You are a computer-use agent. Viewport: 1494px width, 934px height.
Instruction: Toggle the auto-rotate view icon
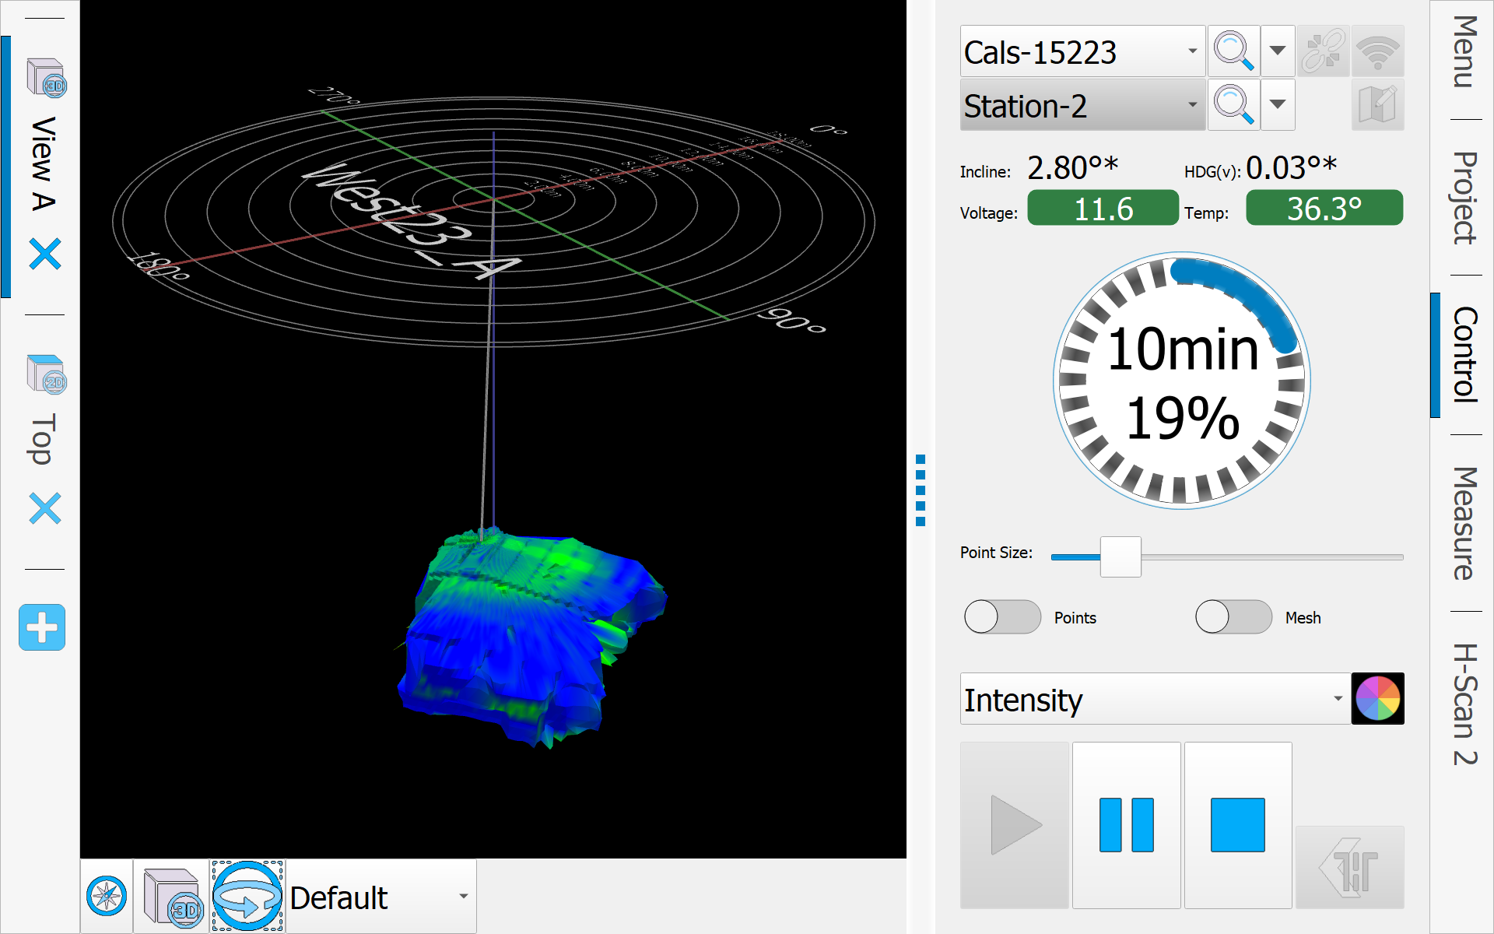[x=247, y=897]
